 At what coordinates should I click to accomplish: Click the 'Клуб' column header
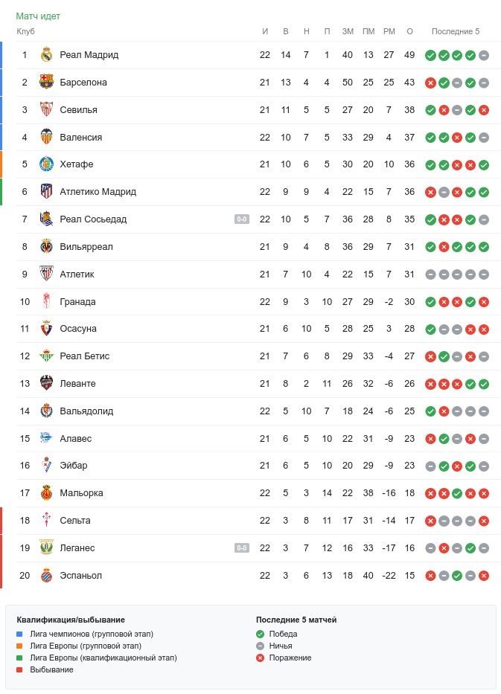click(26, 31)
